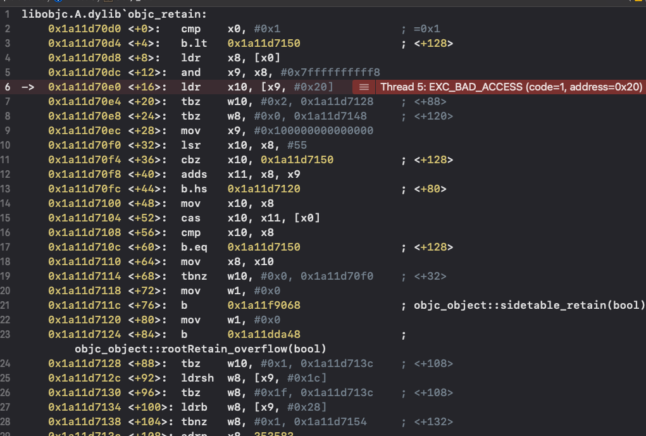Click gutter line number 1 to add breakpoint
The width and height of the screenshot is (646, 436).
(x=8, y=15)
